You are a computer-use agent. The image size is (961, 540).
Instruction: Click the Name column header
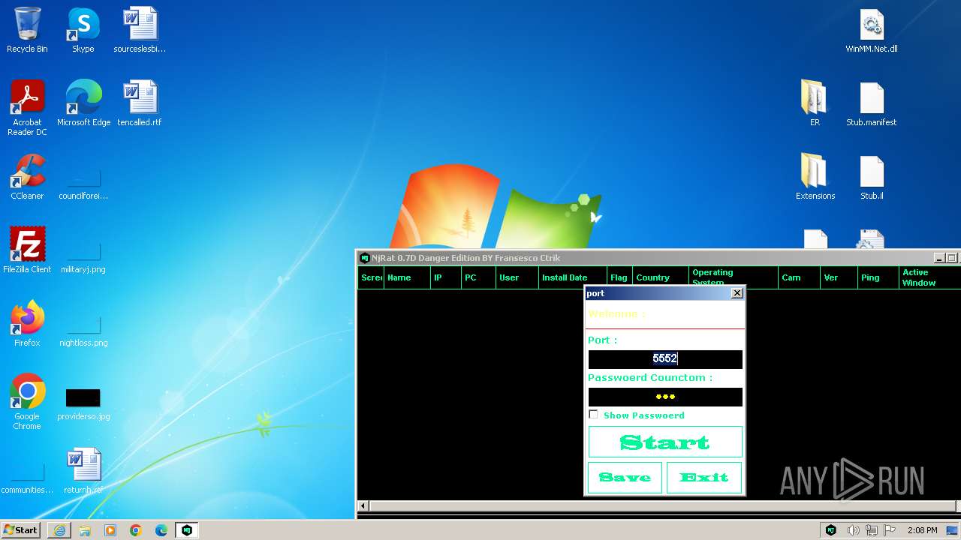(407, 277)
